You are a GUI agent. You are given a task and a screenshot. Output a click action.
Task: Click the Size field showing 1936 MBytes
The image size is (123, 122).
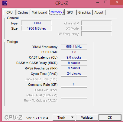pyautogui.click(x=36, y=28)
